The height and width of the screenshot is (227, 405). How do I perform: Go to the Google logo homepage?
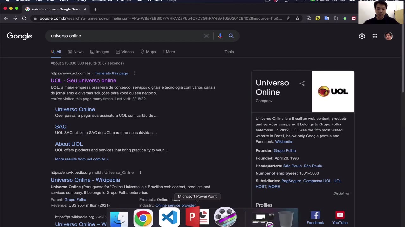[x=19, y=36]
